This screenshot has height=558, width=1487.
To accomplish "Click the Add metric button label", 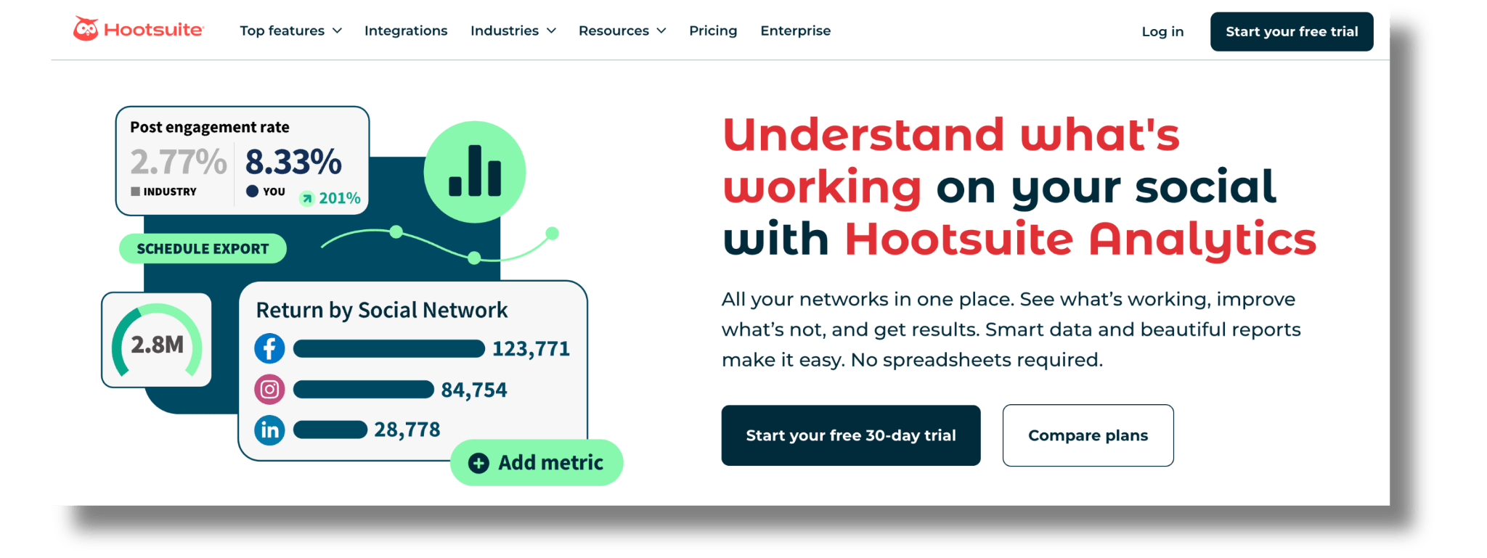I will (550, 463).
